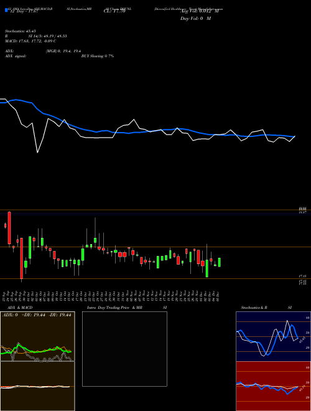Click the 'Intra Day Trading Price & MR' title
The height and width of the screenshot is (411, 311).
click(x=114, y=308)
